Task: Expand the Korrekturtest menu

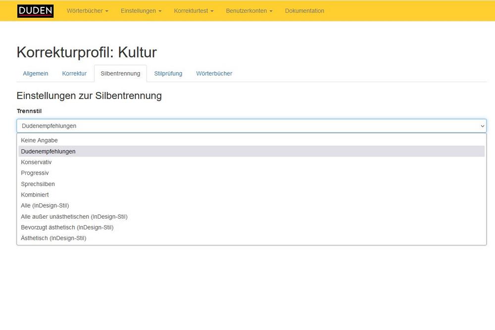Action: [x=194, y=11]
